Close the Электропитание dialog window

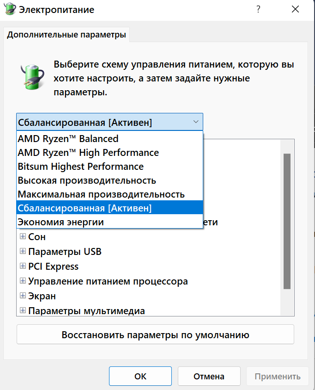click(295, 9)
